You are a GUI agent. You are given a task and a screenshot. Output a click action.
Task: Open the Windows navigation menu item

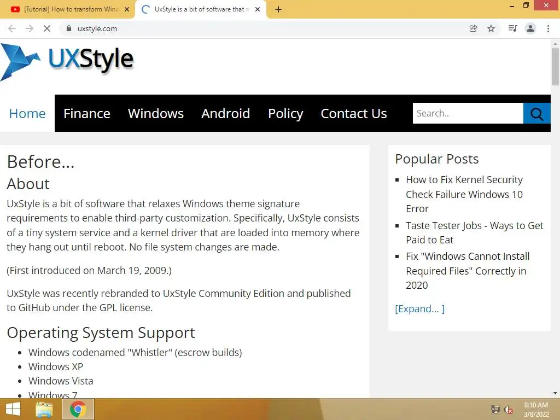point(156,113)
